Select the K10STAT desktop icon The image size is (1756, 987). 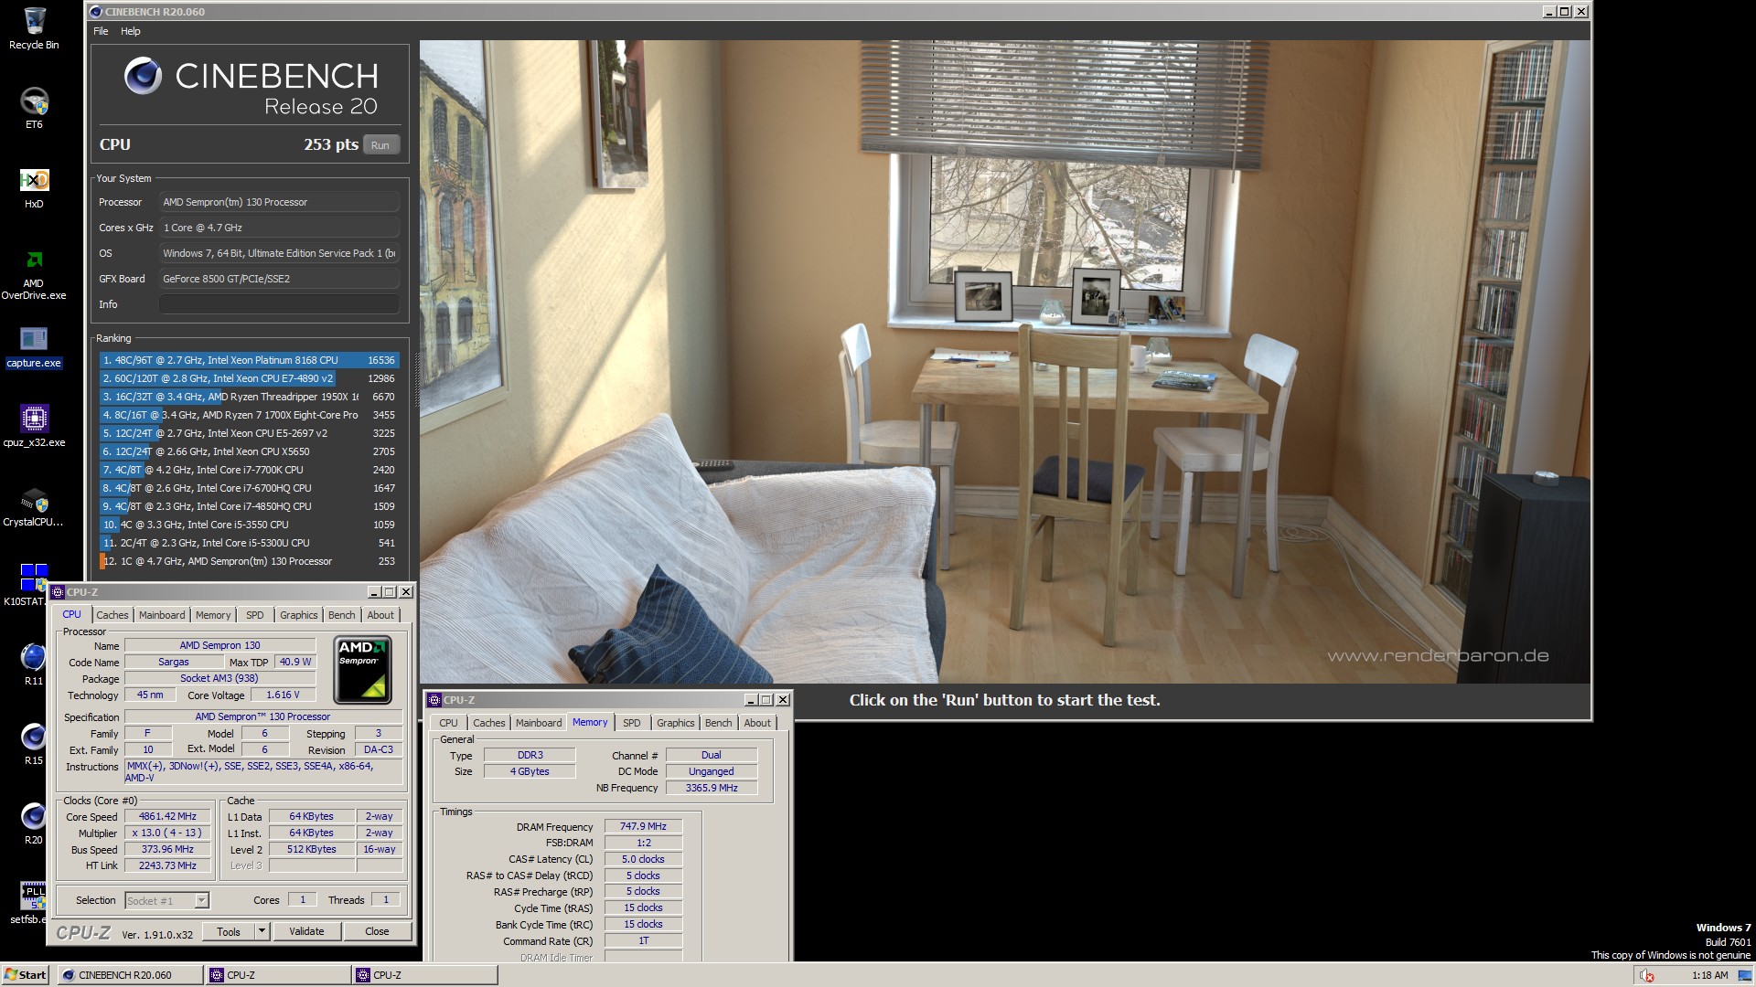tap(27, 585)
